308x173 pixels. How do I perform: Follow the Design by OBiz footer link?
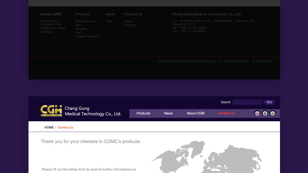pyautogui.click(x=262, y=61)
